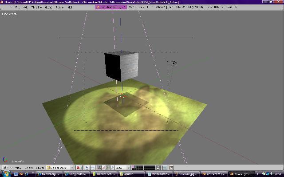The height and width of the screenshot is (177, 284).
Task: Open the File menu
Action: pos(18,7)
